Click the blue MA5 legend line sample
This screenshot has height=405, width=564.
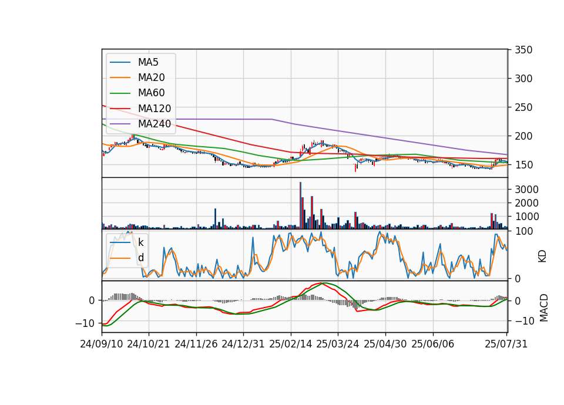point(120,62)
